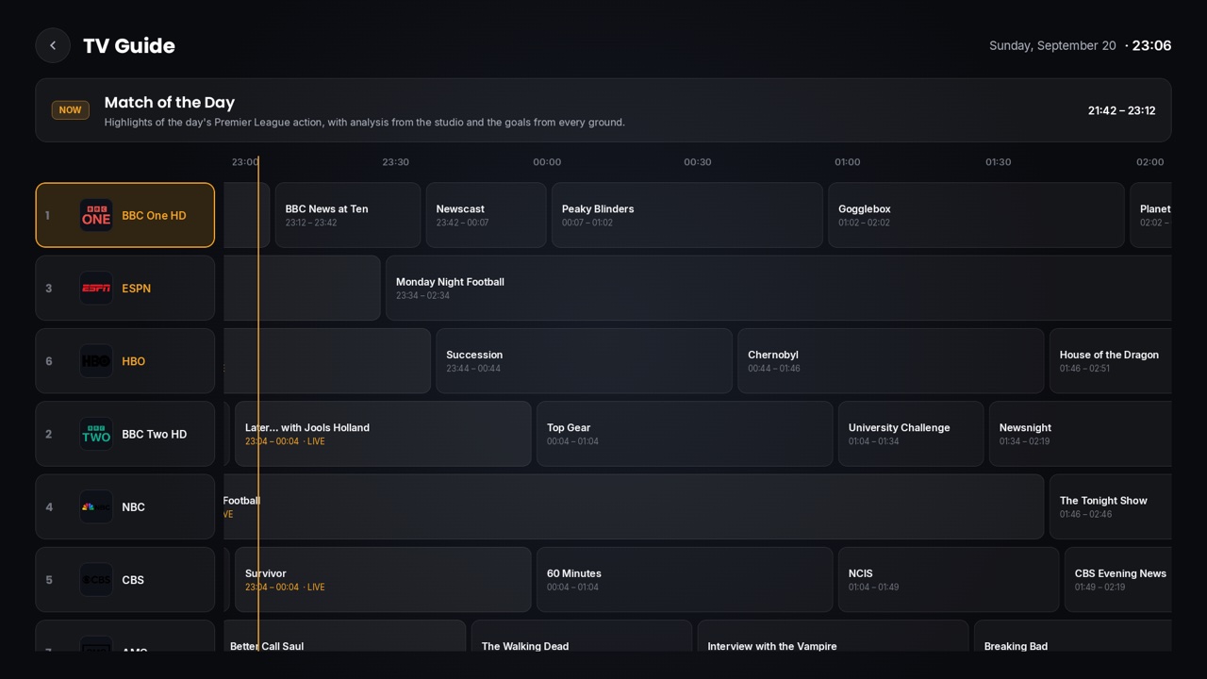Click the BBC One logo icon

(96, 215)
